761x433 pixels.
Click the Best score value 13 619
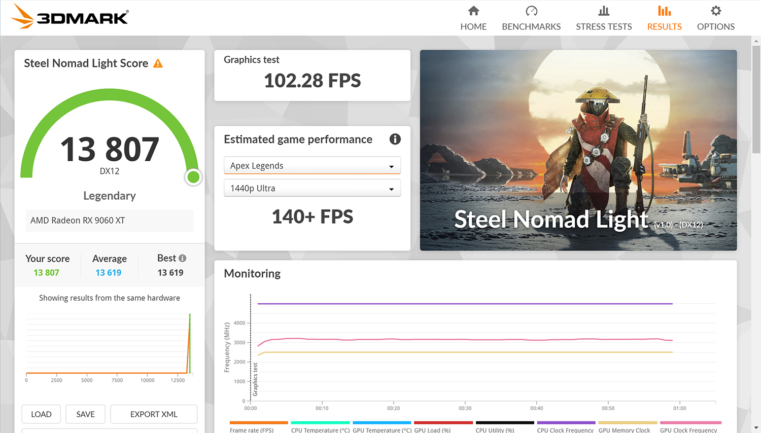[x=170, y=273]
